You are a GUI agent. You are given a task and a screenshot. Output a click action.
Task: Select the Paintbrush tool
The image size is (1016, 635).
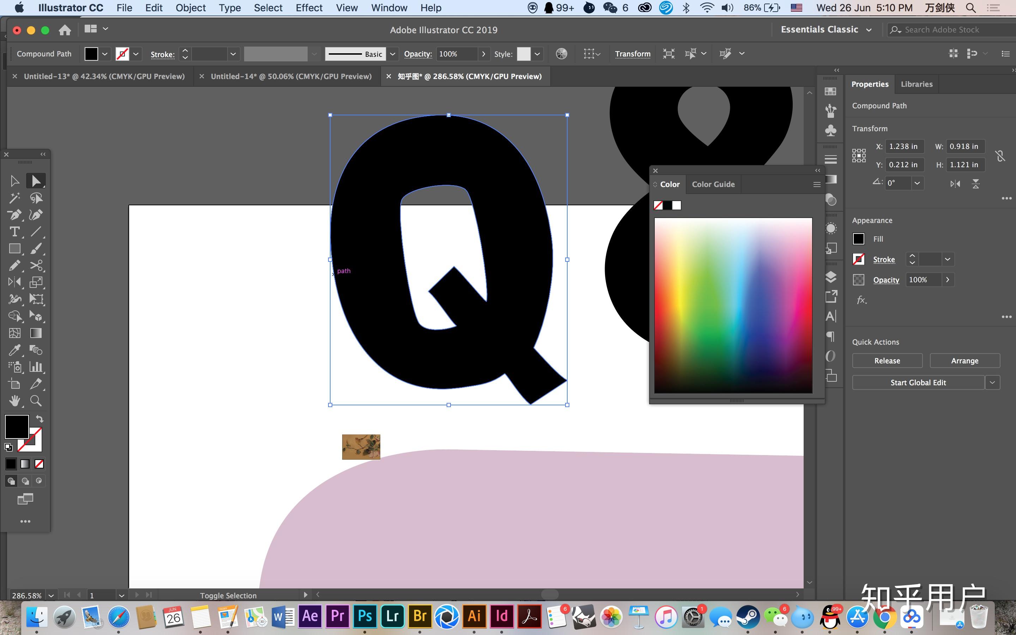click(36, 249)
